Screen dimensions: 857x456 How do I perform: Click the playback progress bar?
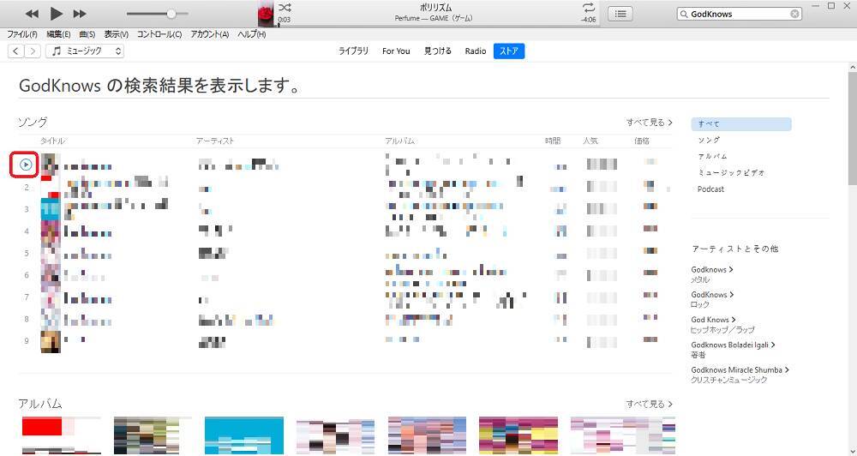click(x=437, y=26)
